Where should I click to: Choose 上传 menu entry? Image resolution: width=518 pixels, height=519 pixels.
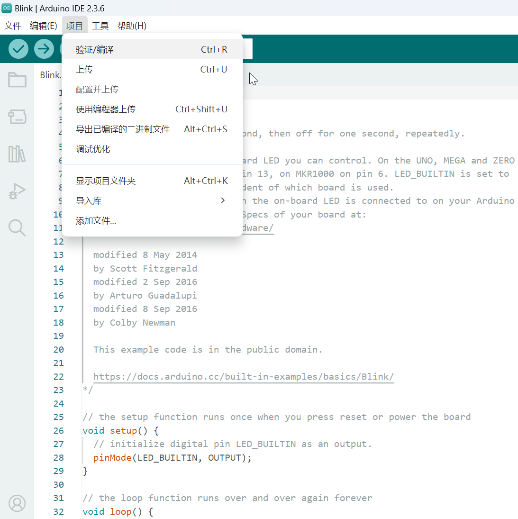point(84,70)
